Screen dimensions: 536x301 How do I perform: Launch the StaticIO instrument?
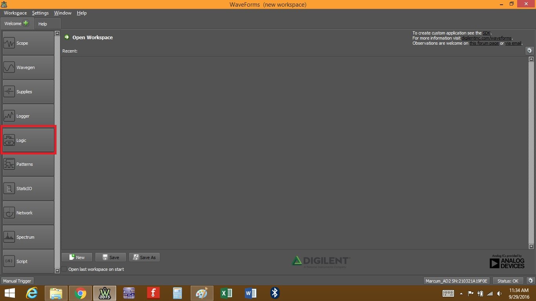pos(28,189)
